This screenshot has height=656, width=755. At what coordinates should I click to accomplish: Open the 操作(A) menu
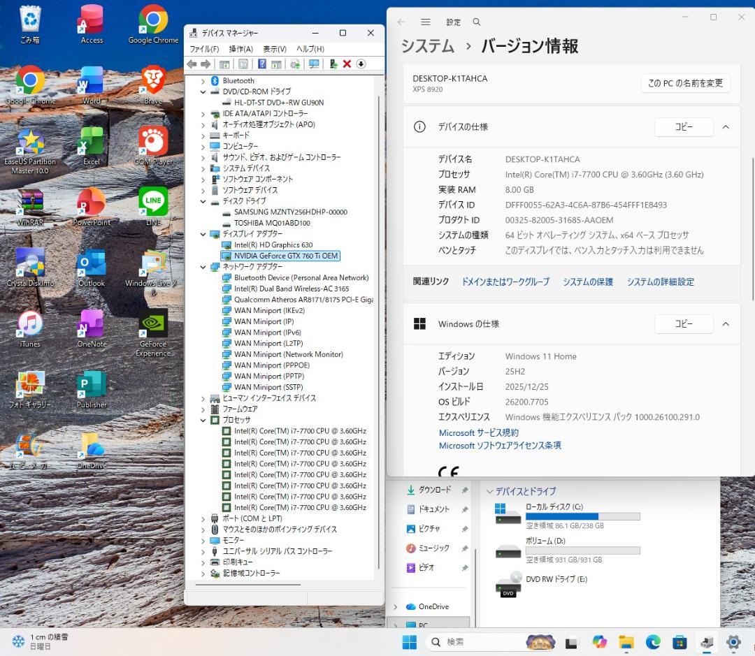[x=240, y=49]
